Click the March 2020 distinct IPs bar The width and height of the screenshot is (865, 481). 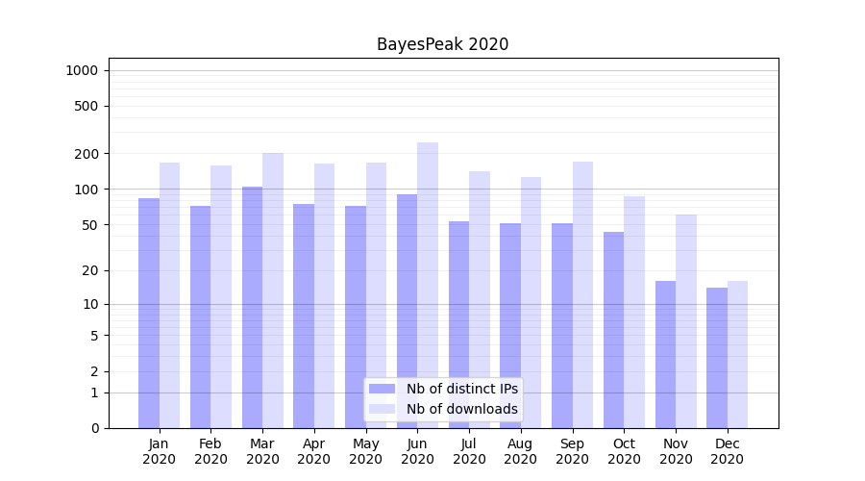(x=252, y=307)
